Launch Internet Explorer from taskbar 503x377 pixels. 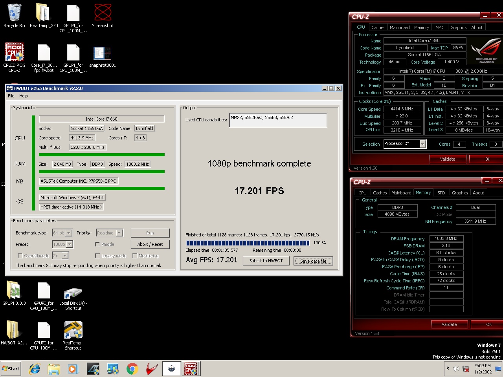35,369
